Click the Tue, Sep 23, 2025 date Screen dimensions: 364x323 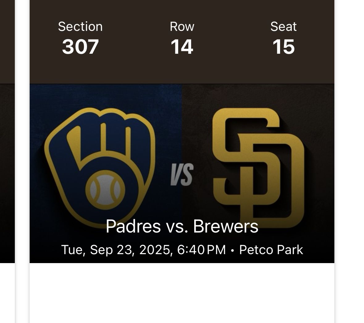[x=117, y=250]
